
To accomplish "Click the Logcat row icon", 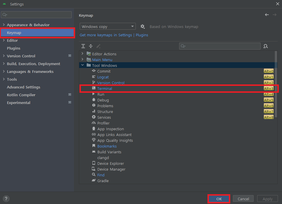I will tap(94, 77).
